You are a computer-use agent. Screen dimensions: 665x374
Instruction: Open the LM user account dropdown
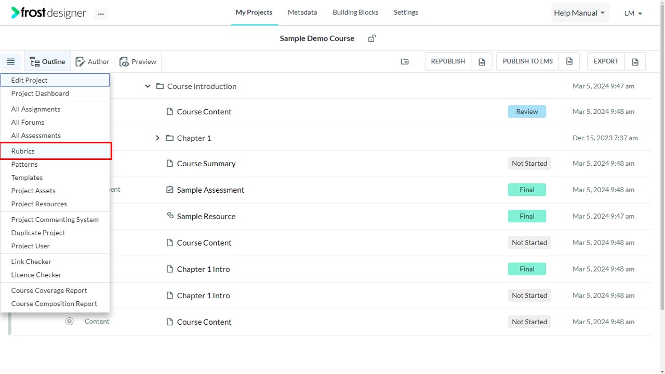coord(633,14)
